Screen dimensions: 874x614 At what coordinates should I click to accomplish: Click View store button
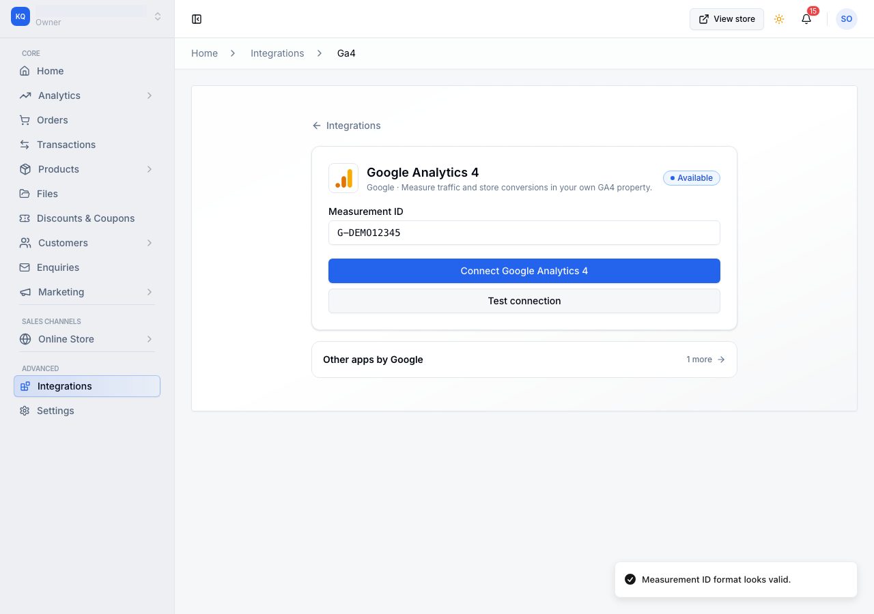coord(727,19)
